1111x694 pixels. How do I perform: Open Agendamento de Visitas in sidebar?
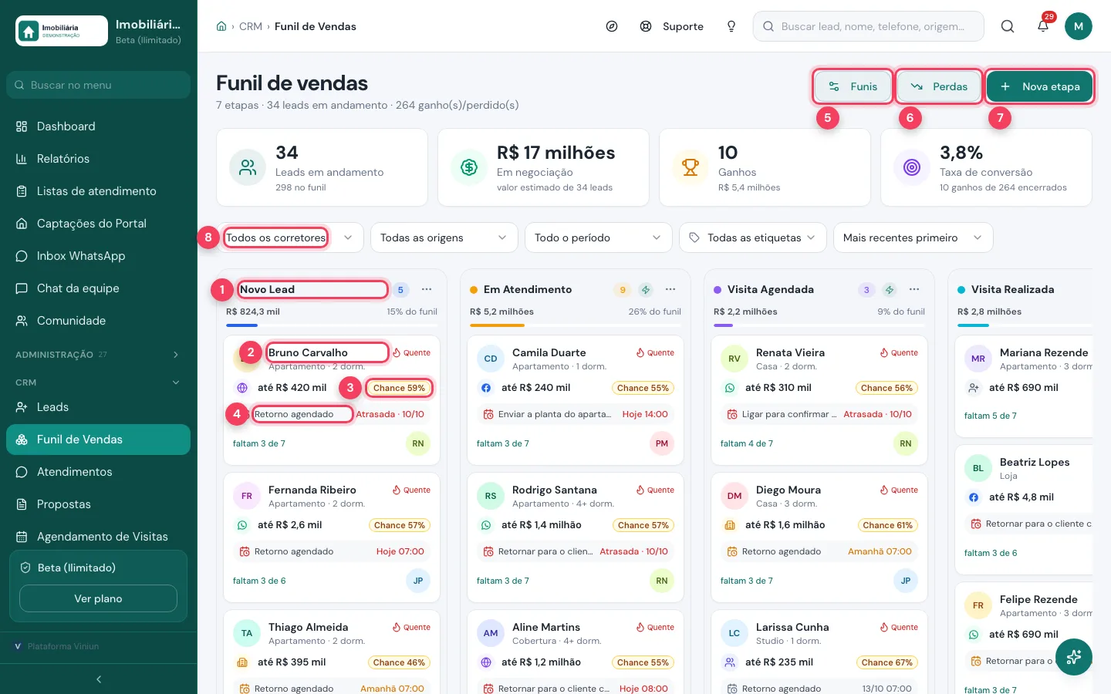[x=99, y=537]
